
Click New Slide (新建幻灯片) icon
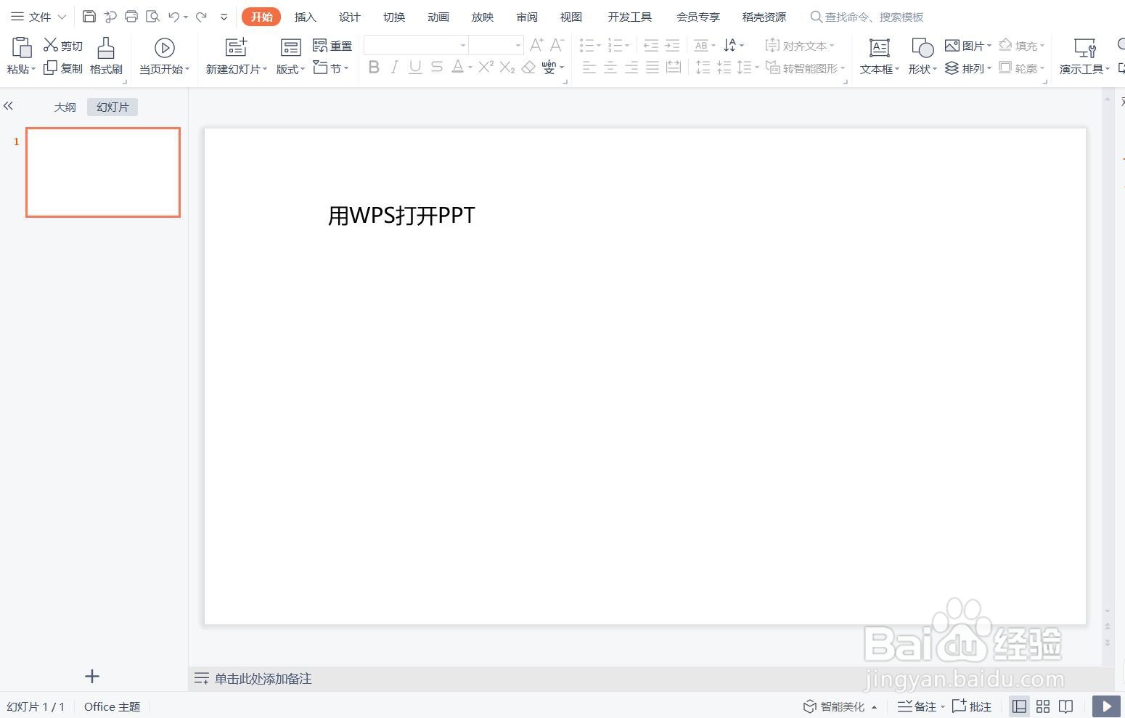[x=237, y=48]
